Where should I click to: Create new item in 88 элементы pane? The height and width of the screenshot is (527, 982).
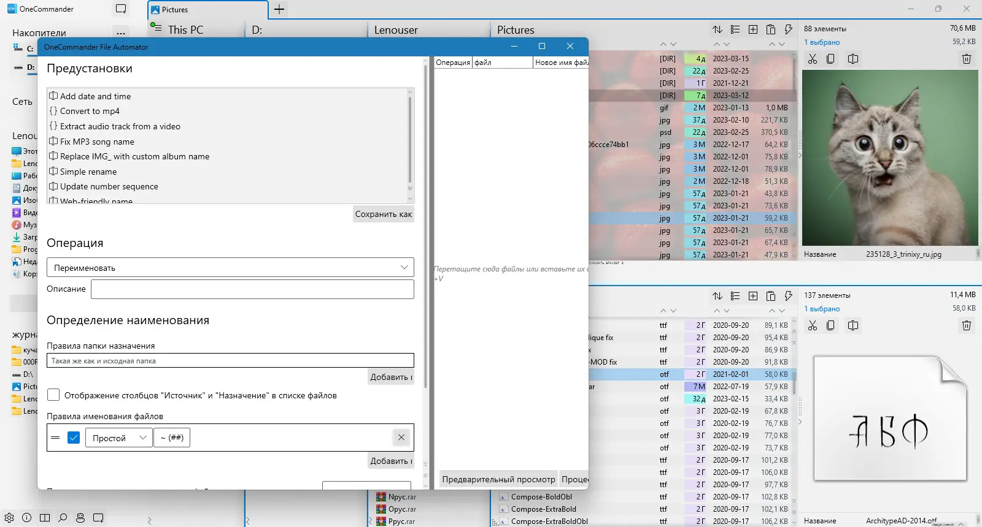(x=753, y=29)
